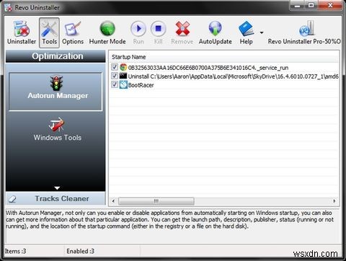The image size is (346, 261).
Task: Click the Remove red X icon
Action: pyautogui.click(x=182, y=29)
